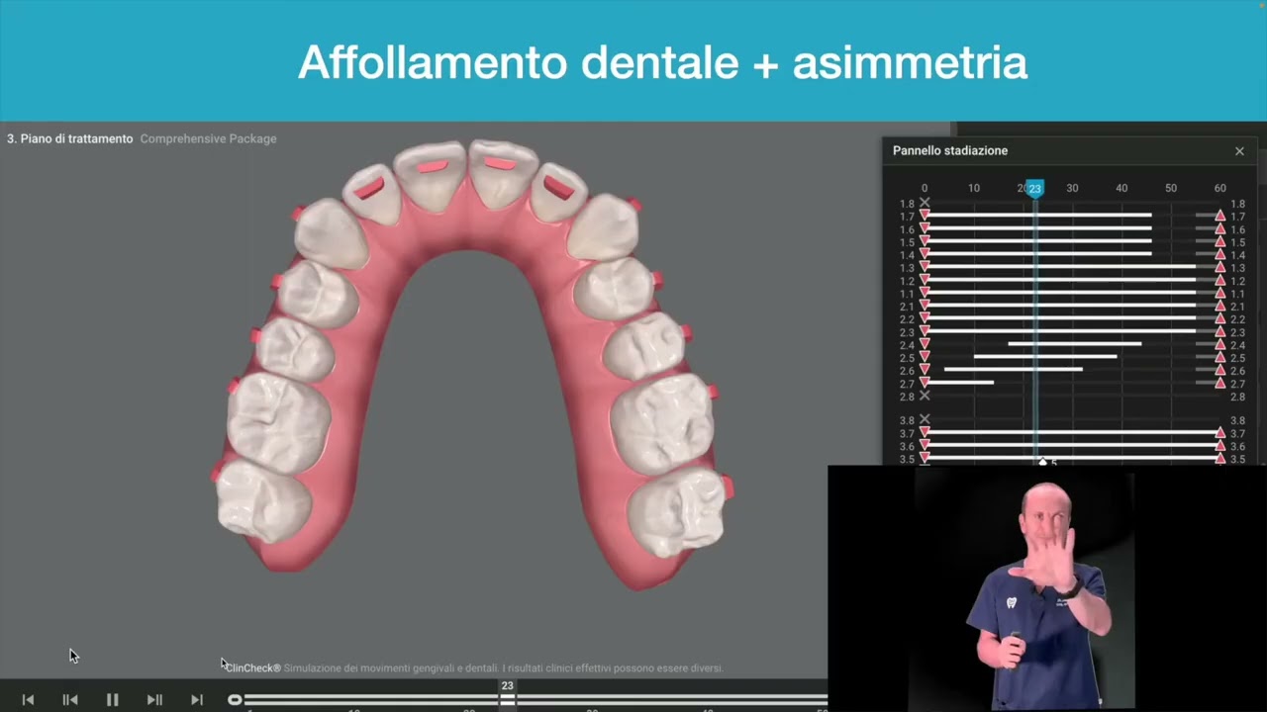
Task: Click tooth 2.3 start triangle marker
Action: 925,330
